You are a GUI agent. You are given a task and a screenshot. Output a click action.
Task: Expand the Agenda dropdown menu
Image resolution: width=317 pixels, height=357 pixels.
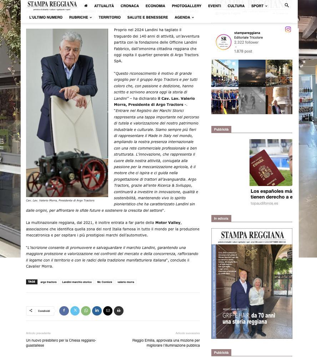[x=184, y=17]
